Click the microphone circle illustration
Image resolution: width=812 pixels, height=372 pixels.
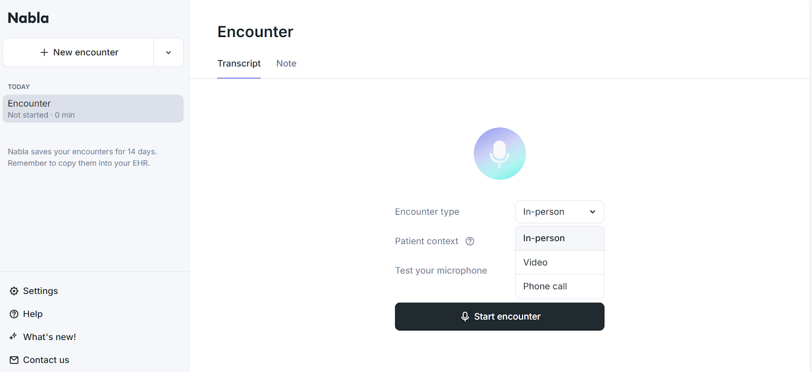[499, 154]
